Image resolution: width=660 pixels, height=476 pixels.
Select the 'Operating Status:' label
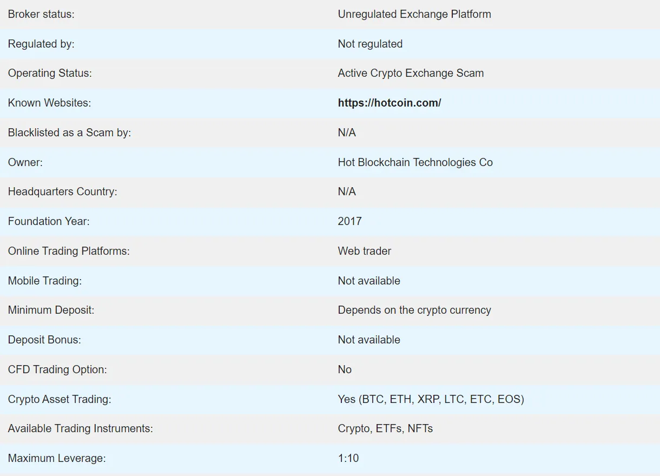pyautogui.click(x=50, y=73)
